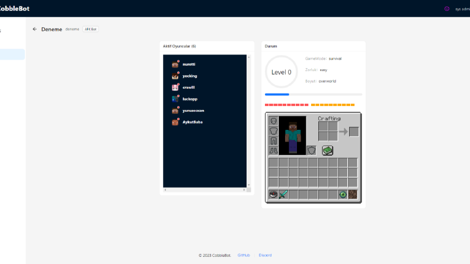Image resolution: width=470 pixels, height=264 pixels.
Task: Click the crawill player name
Action: click(188, 88)
